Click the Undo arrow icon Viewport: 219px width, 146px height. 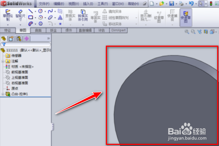(x=191, y=4)
